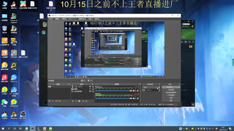Toggle lock on the 图像 source

pyautogui.click(x=93, y=89)
